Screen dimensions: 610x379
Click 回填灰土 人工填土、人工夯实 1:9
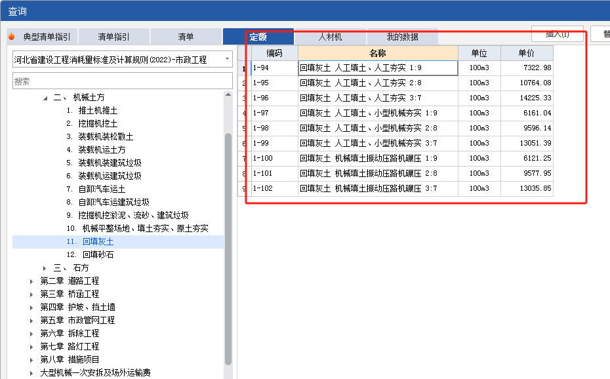(378, 68)
